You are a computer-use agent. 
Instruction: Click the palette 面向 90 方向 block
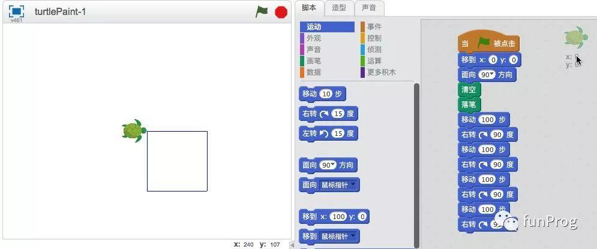click(328, 165)
